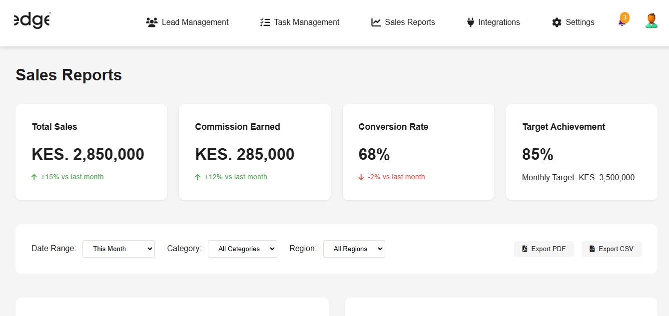Click the KES. 285,000 value

245,154
